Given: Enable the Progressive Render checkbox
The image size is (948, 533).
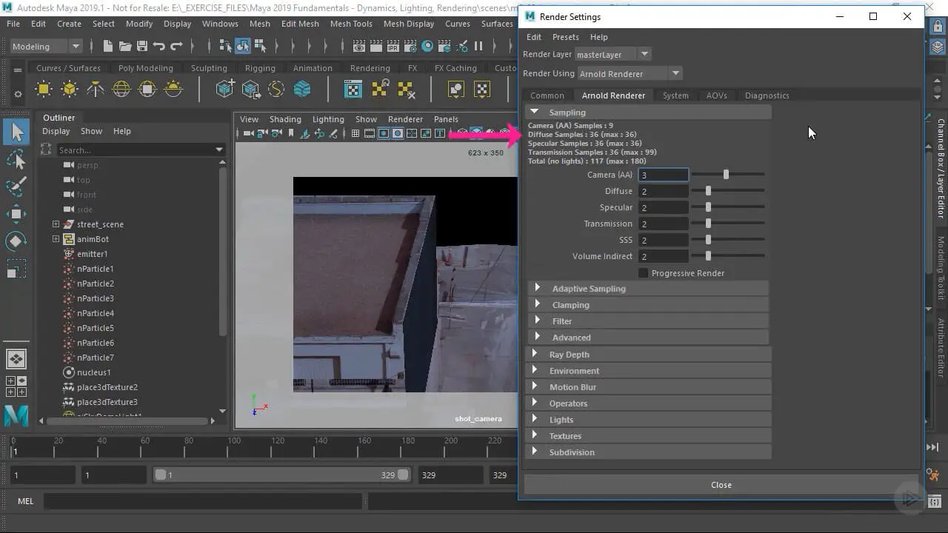Looking at the screenshot, I should [x=643, y=273].
